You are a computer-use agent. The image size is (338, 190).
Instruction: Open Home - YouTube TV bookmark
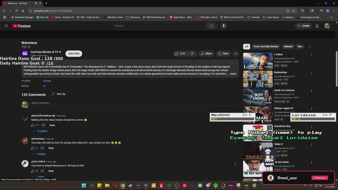click(63, 17)
